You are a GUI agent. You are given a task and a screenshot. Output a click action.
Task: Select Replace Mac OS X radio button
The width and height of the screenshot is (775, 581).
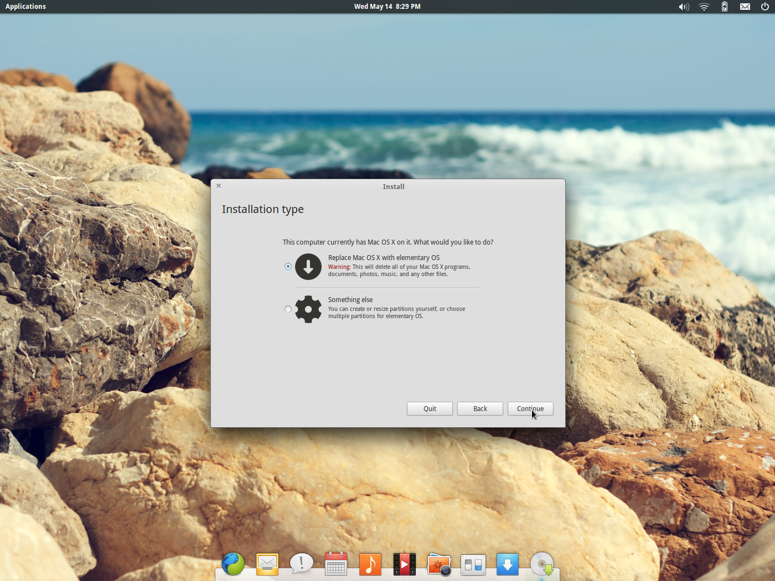[x=288, y=267]
